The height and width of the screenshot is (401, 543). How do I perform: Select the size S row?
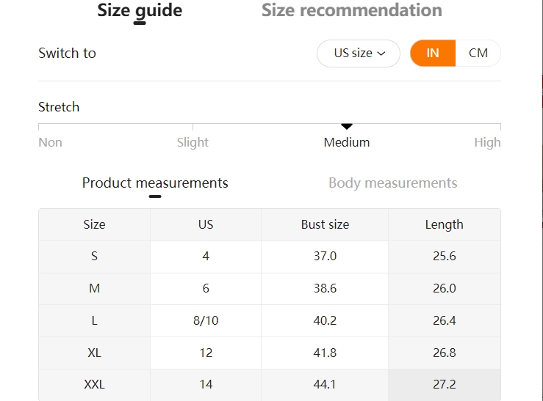(270, 257)
